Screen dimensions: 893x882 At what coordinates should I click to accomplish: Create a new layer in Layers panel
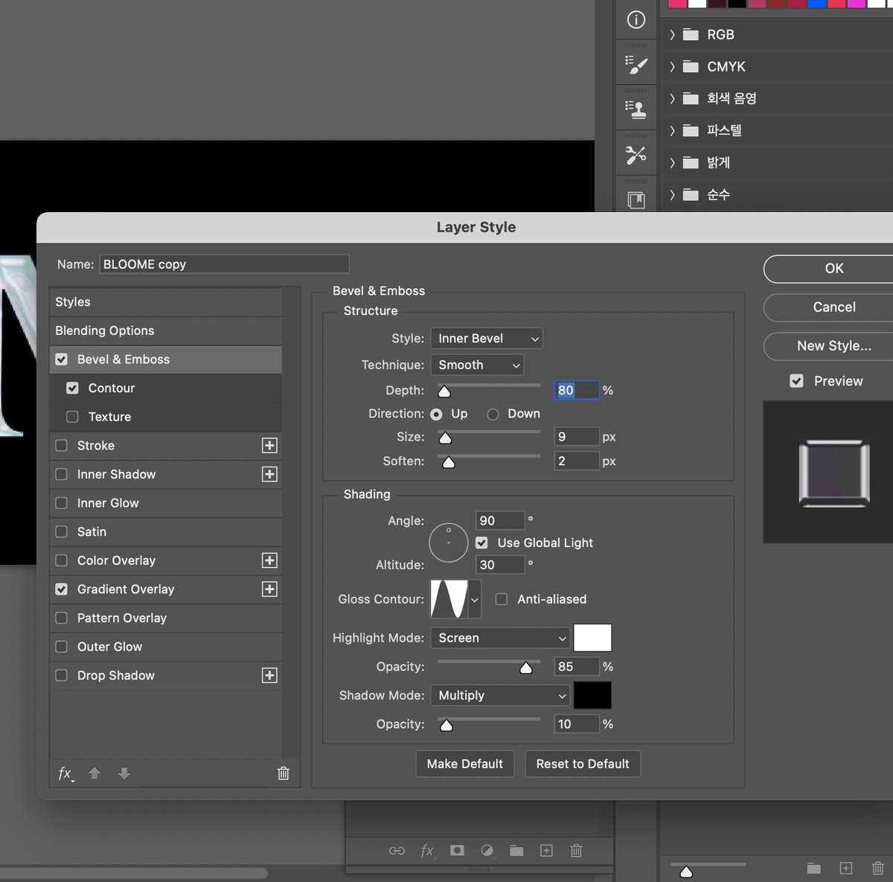pos(546,850)
